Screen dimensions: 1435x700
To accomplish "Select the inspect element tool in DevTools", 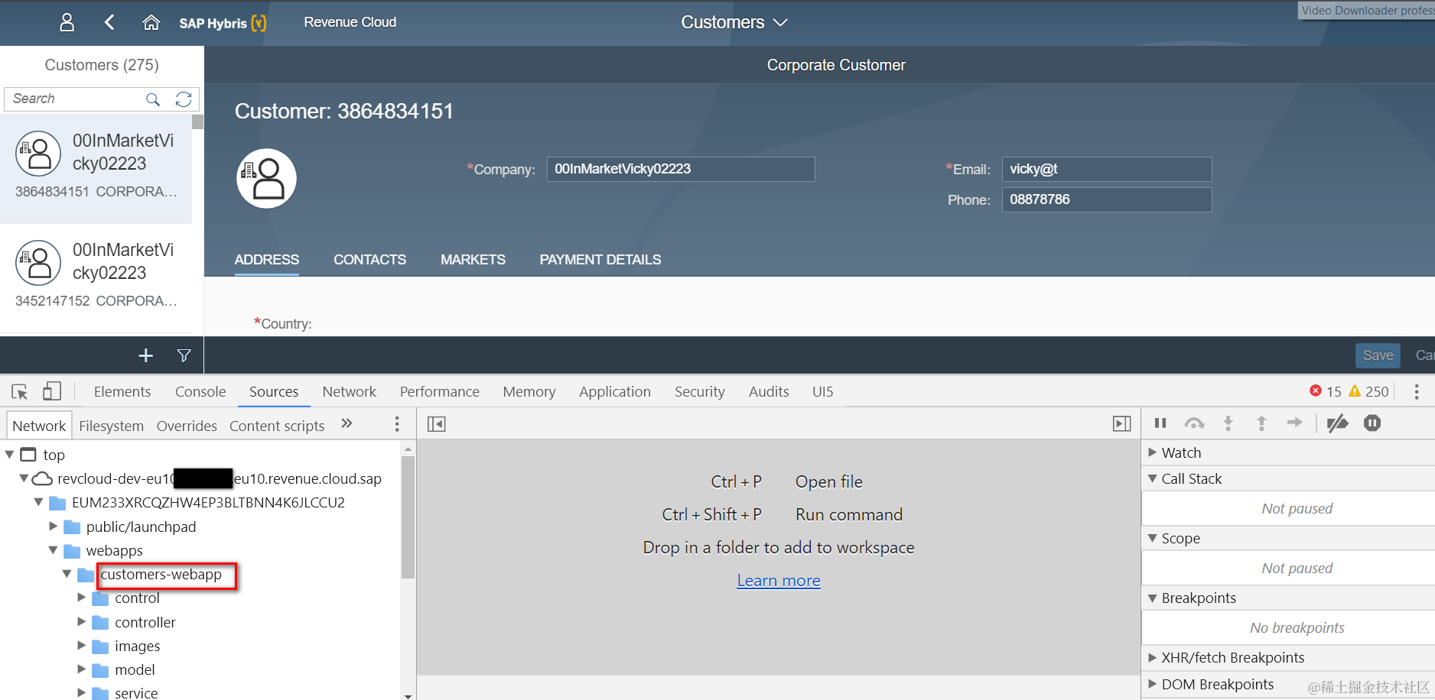I will 19,391.
